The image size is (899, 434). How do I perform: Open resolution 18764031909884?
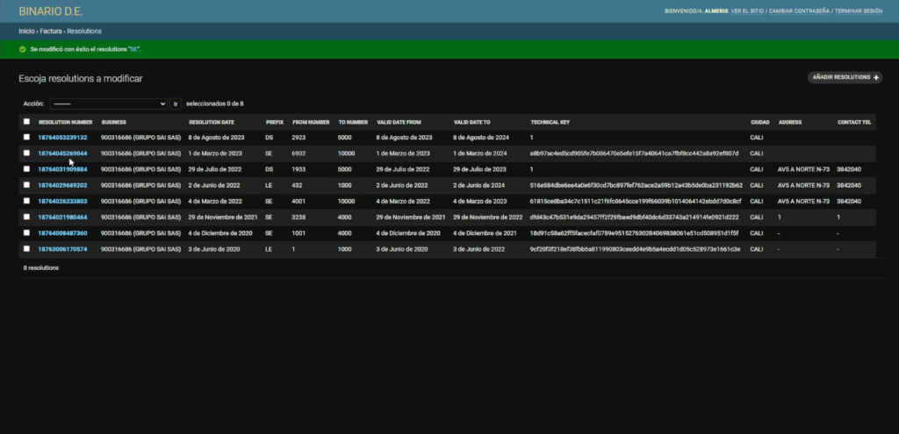(x=62, y=169)
